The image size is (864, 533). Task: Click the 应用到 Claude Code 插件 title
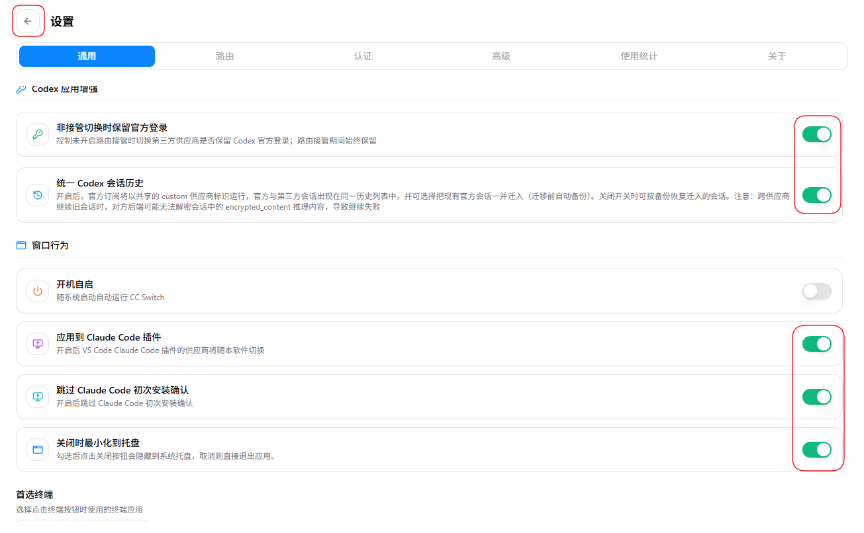pyautogui.click(x=109, y=337)
